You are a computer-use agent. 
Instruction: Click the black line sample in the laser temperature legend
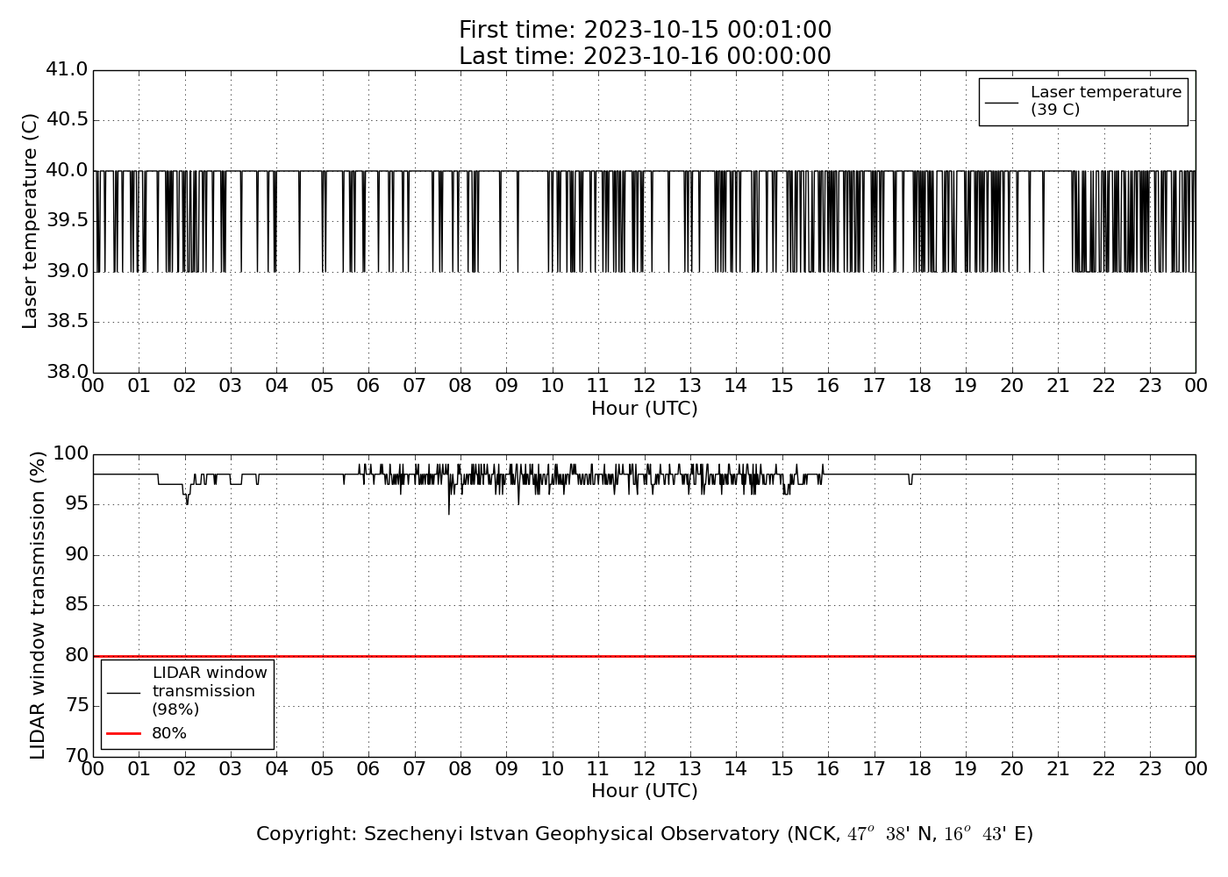coord(1002,102)
